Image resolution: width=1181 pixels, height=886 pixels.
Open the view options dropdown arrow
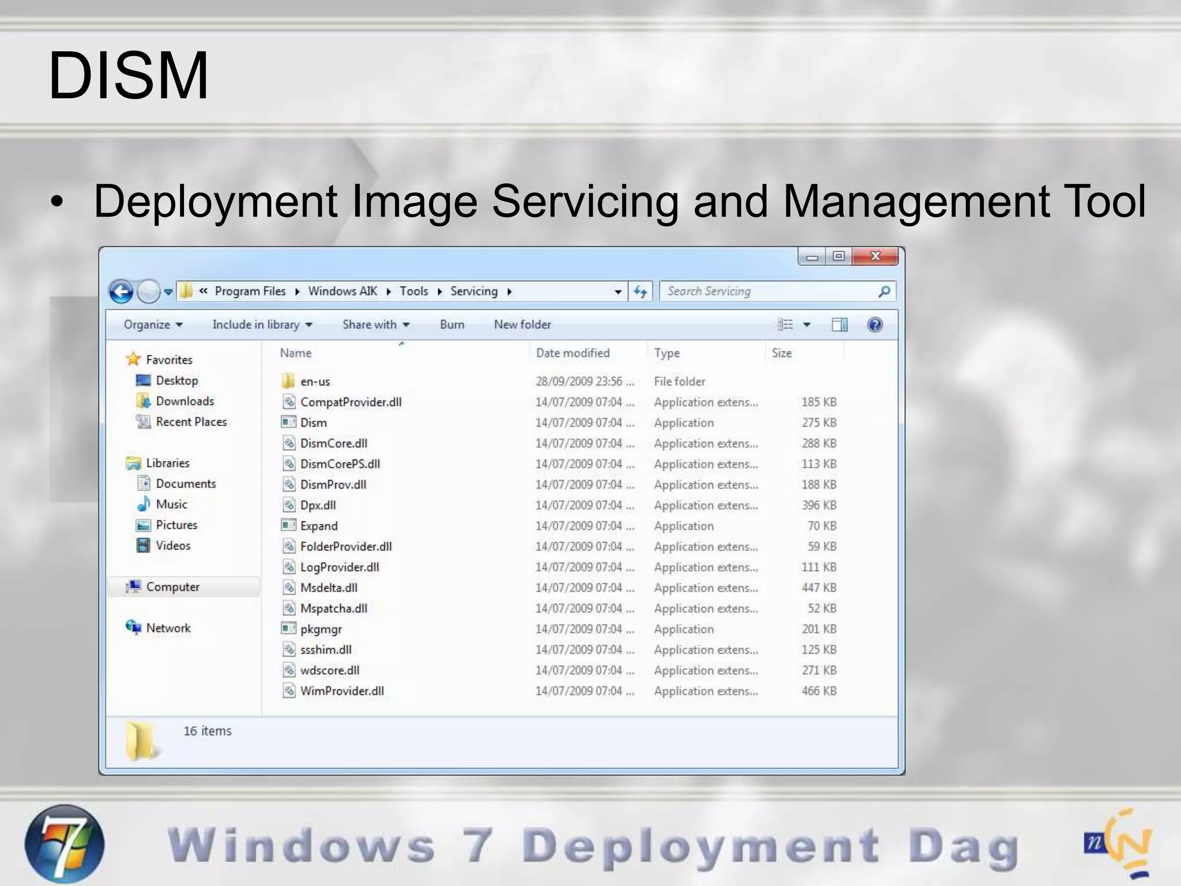[x=807, y=325]
